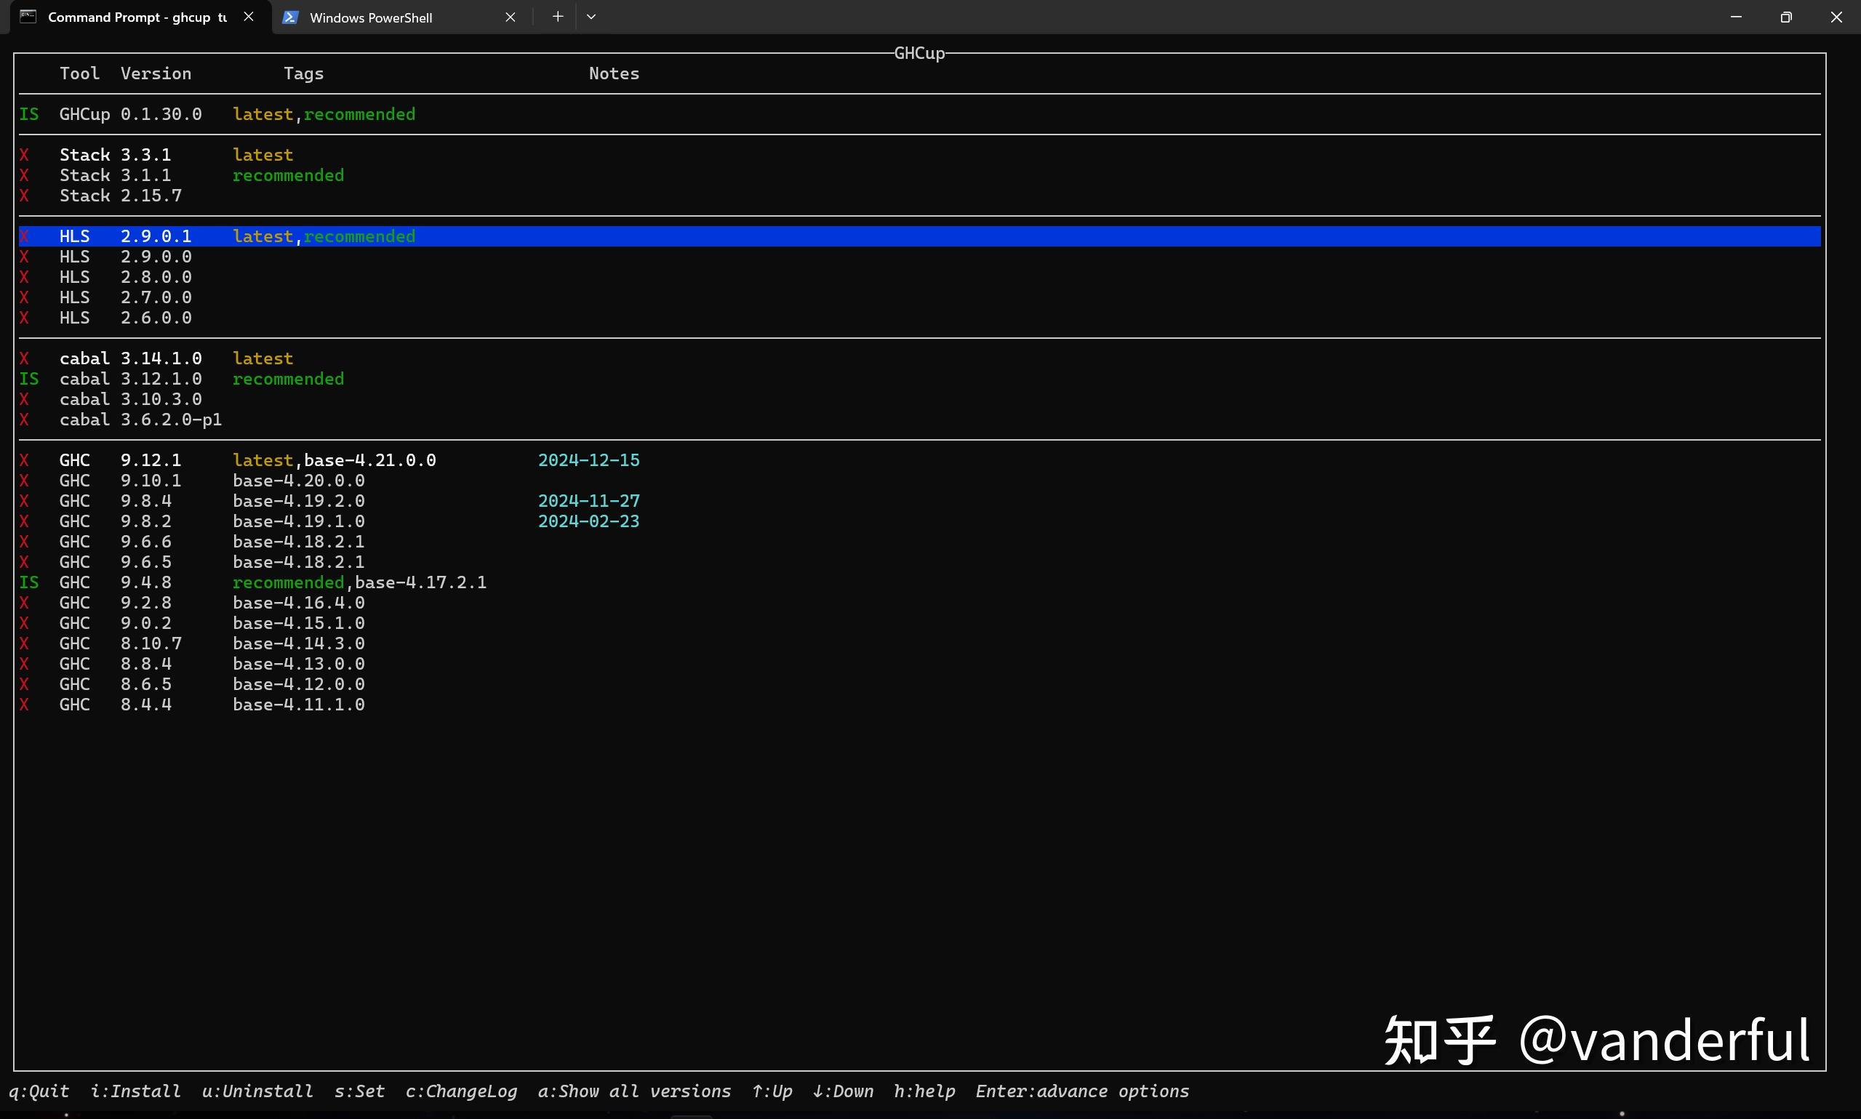The width and height of the screenshot is (1861, 1119).
Task: Click the 2024-02-23 release date note
Action: [x=589, y=521]
